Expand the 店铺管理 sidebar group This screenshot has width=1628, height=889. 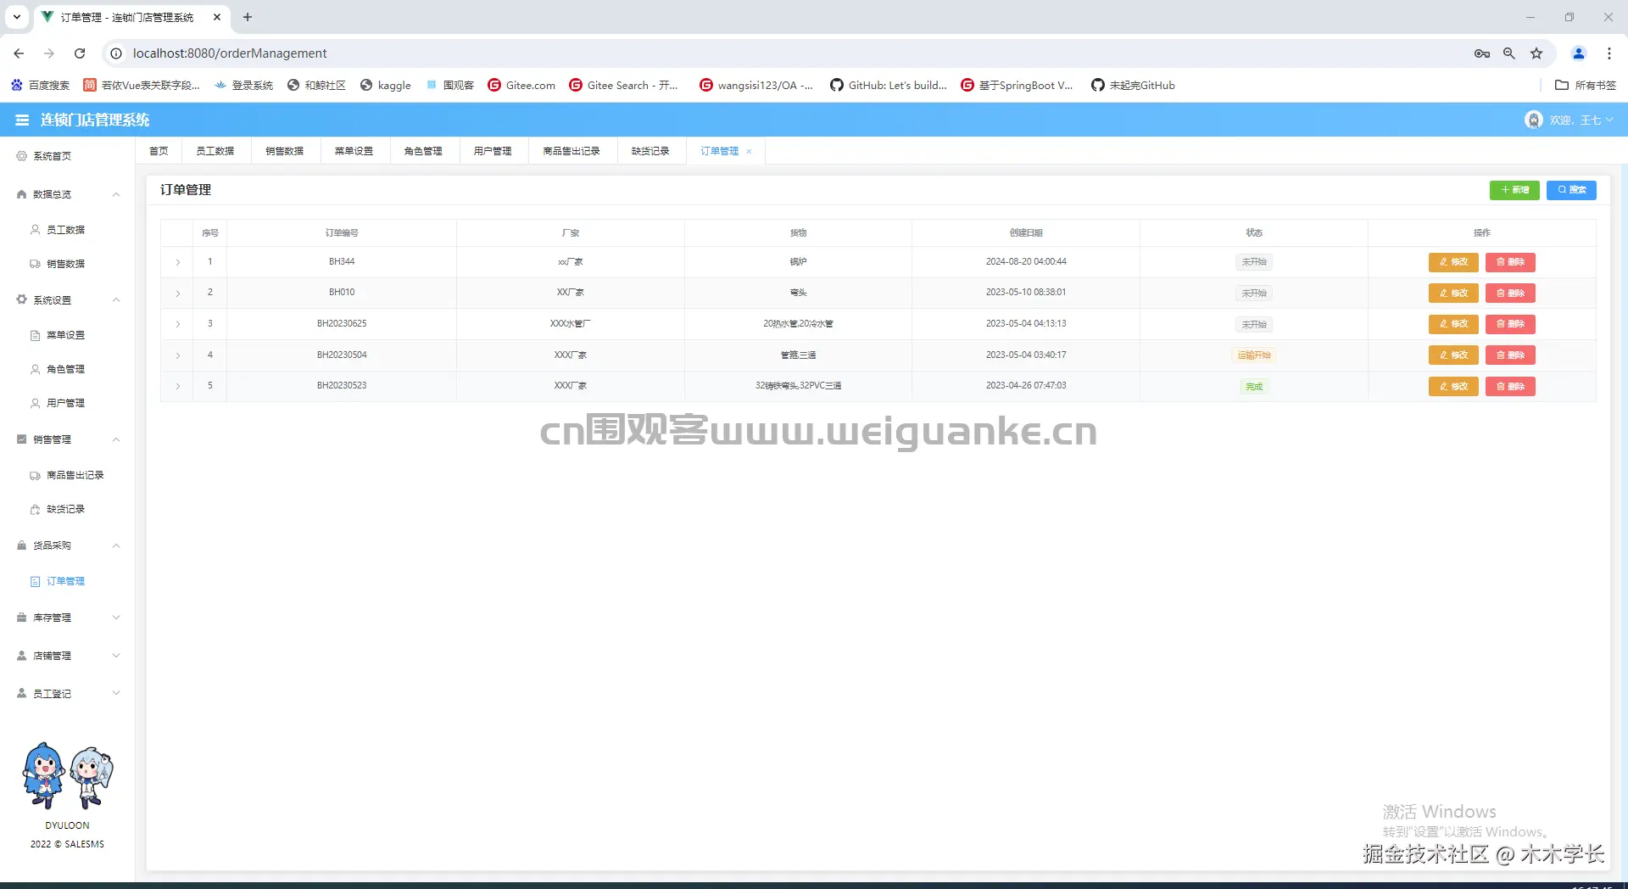click(x=68, y=656)
